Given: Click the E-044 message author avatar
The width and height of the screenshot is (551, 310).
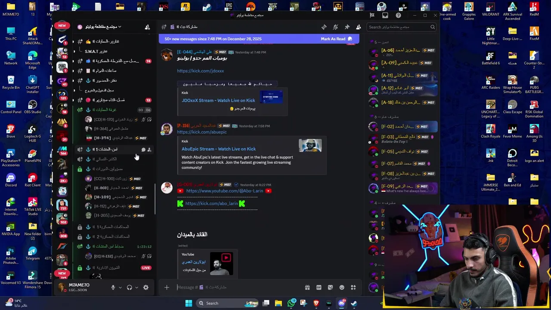Looking at the screenshot, I should (167, 55).
